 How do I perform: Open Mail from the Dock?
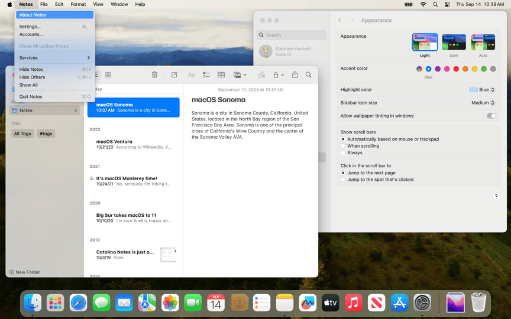(x=124, y=302)
